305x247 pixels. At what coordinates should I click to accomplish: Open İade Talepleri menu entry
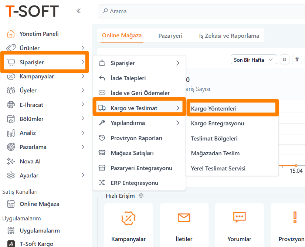128,78
